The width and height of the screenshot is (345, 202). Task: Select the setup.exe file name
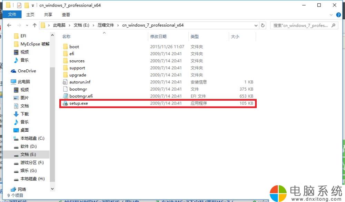coord(79,103)
